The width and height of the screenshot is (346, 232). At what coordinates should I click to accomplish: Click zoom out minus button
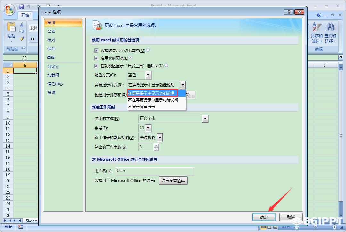click(x=297, y=227)
